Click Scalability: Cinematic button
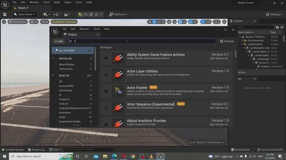This screenshot has height=160, width=286. [64, 22]
